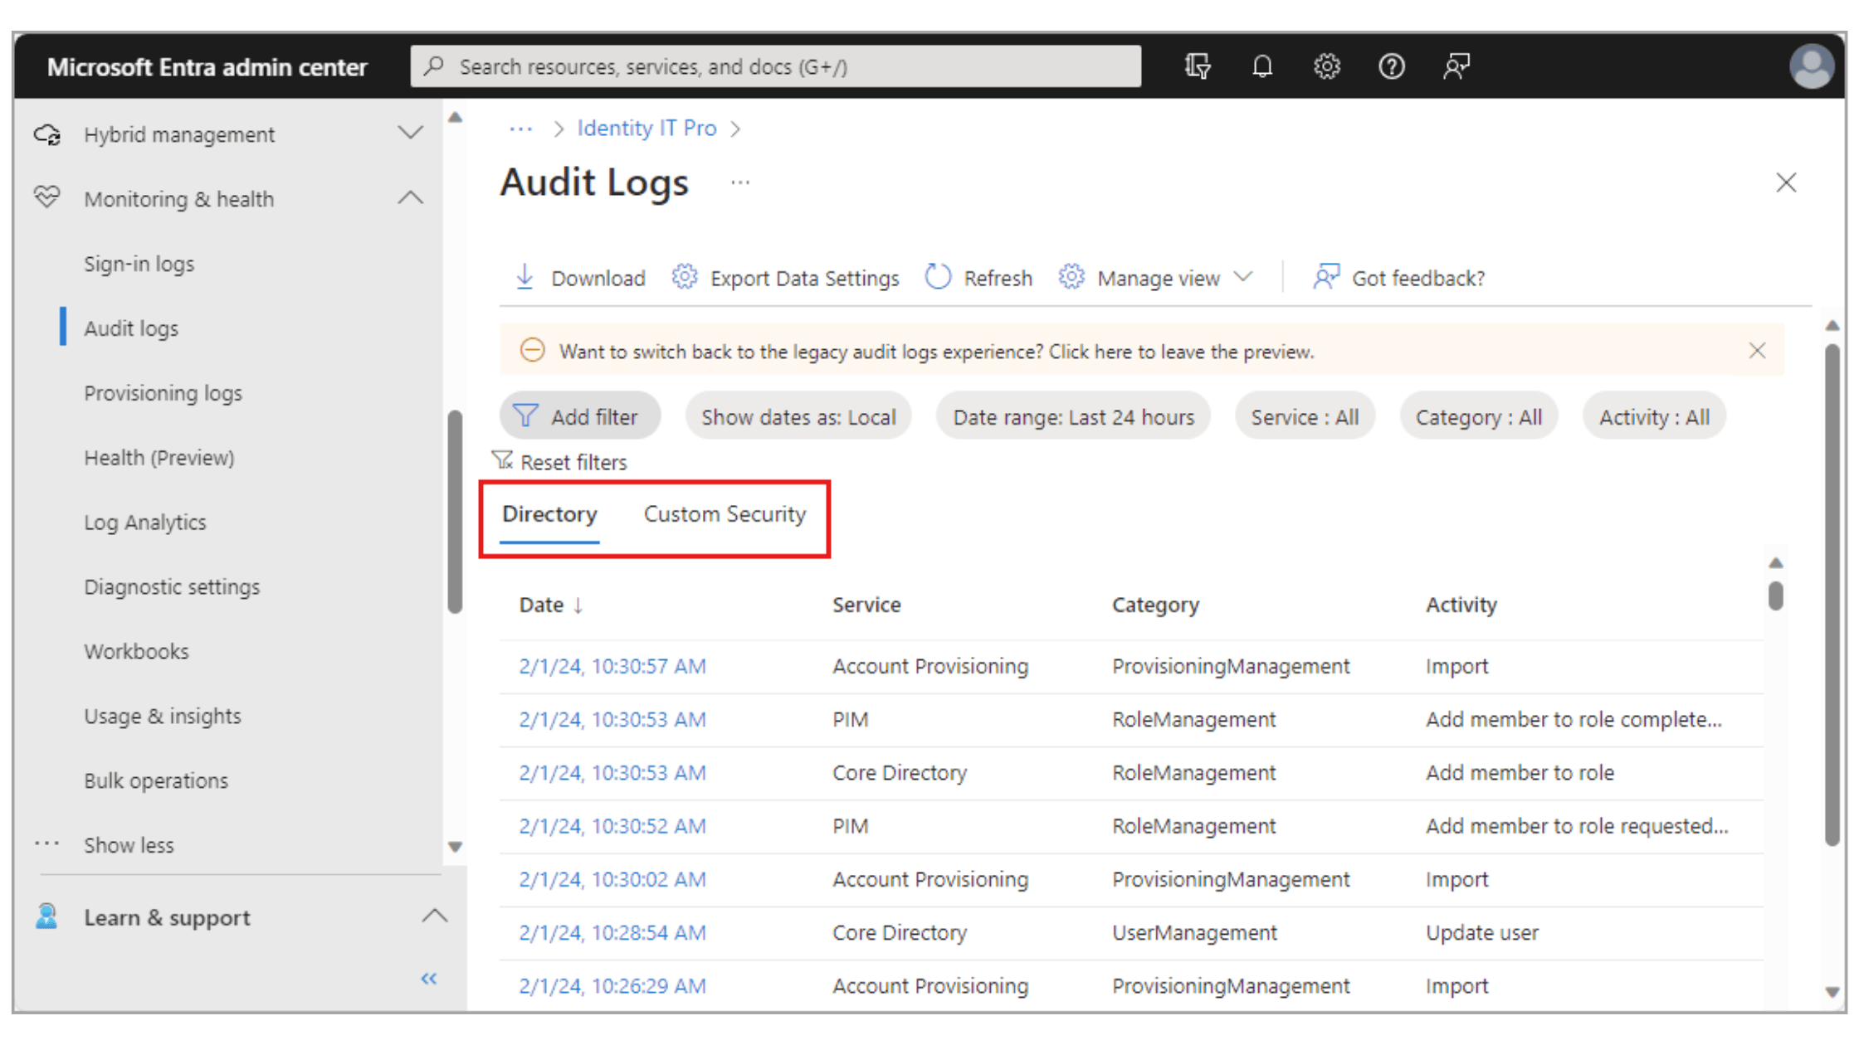The image size is (1859, 1045).
Task: Dismiss the legacy audit logs banner
Action: [x=1757, y=351]
